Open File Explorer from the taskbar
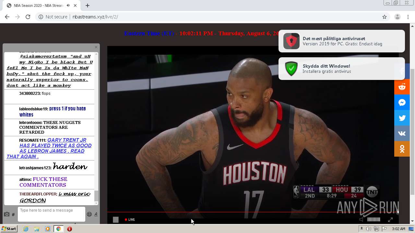The width and height of the screenshot is (415, 233). coord(37,229)
